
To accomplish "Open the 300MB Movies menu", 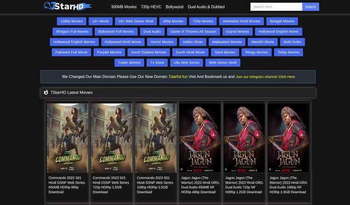I will [x=124, y=7].
